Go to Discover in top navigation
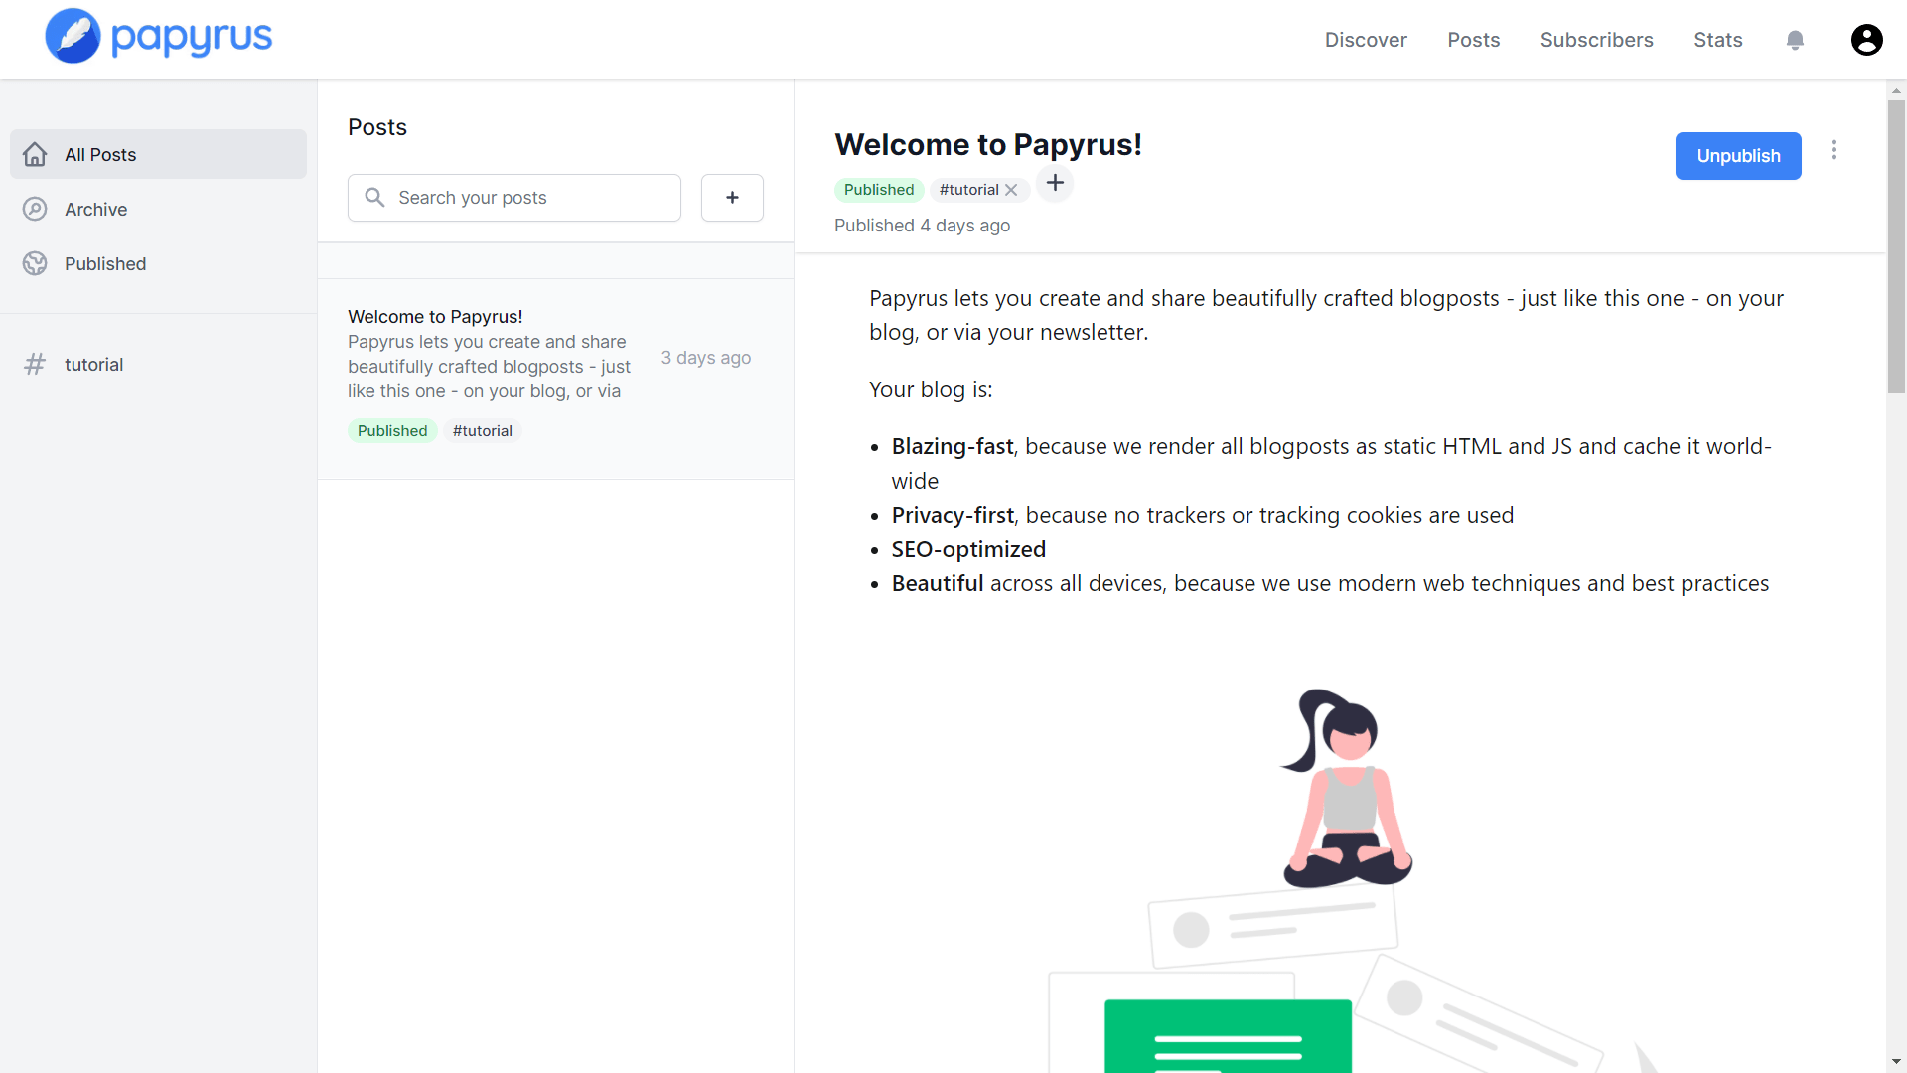The width and height of the screenshot is (1907, 1073). [x=1366, y=40]
